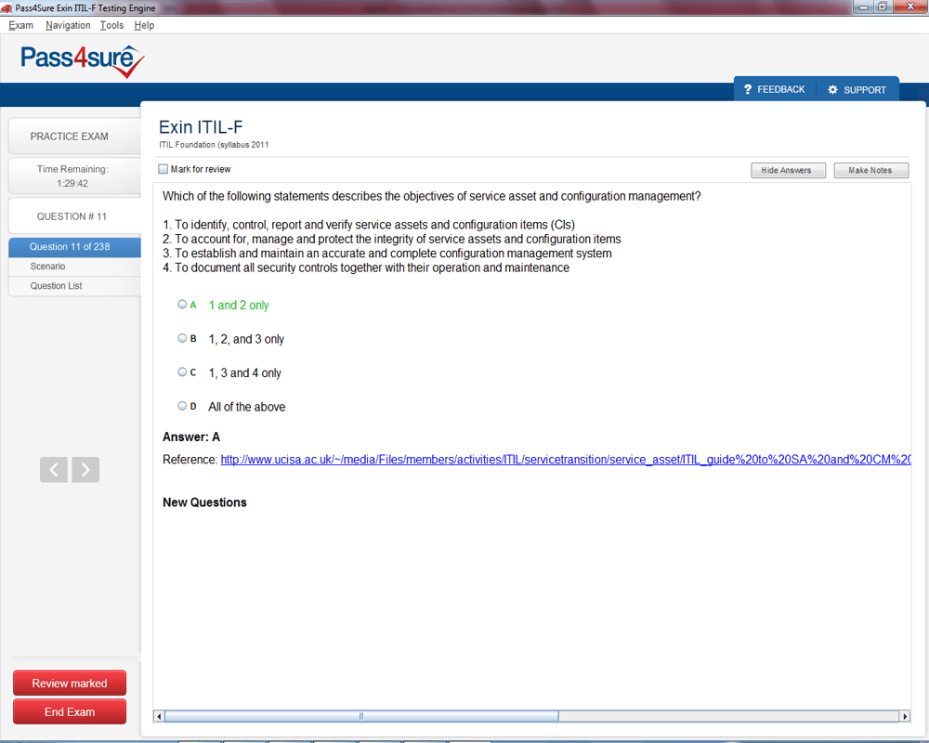This screenshot has width=929, height=743.
Task: Click the 'Answer: A' text
Action: tap(191, 437)
